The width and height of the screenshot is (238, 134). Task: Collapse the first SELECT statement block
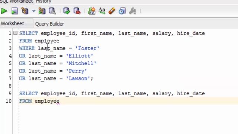coord(15,33)
